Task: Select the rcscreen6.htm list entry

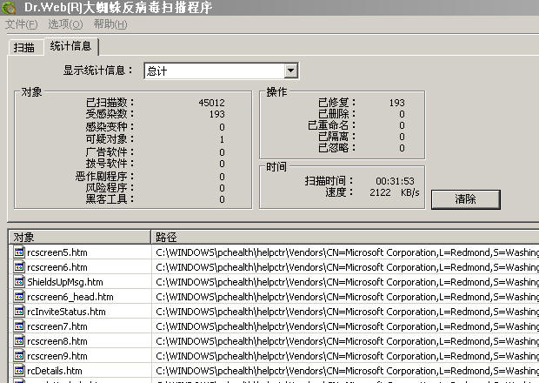Action: coord(57,267)
